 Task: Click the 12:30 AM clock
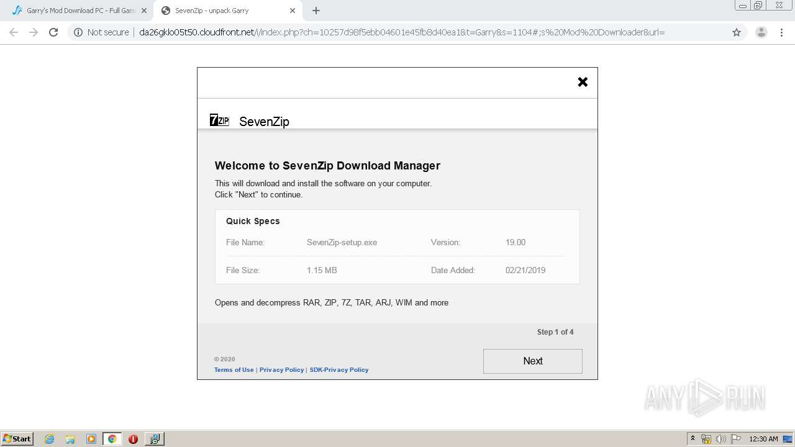(763, 439)
